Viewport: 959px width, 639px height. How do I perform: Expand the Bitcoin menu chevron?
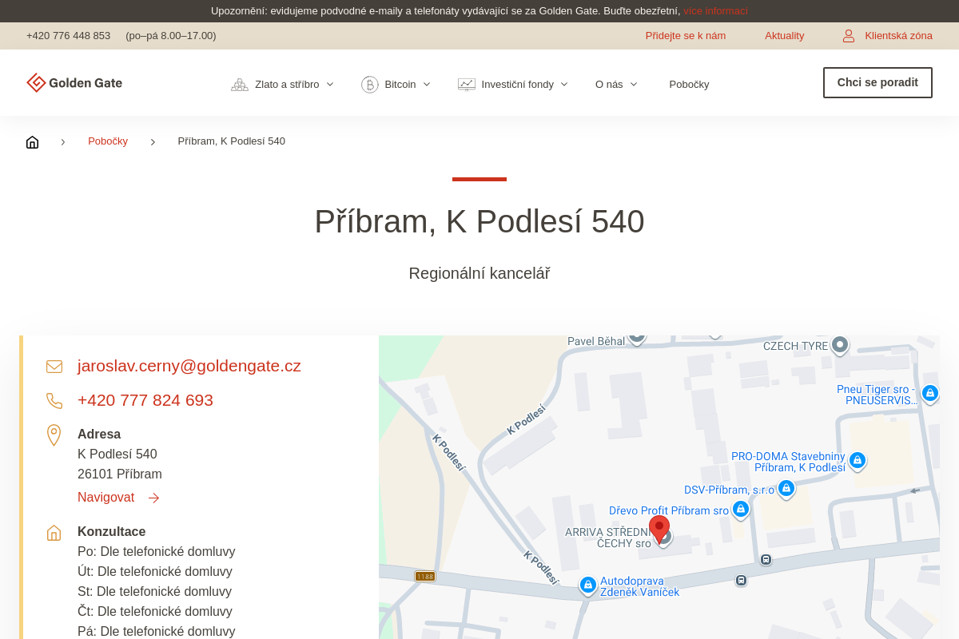tap(427, 85)
